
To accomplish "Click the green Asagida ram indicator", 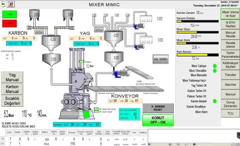I will [x=82, y=62].
